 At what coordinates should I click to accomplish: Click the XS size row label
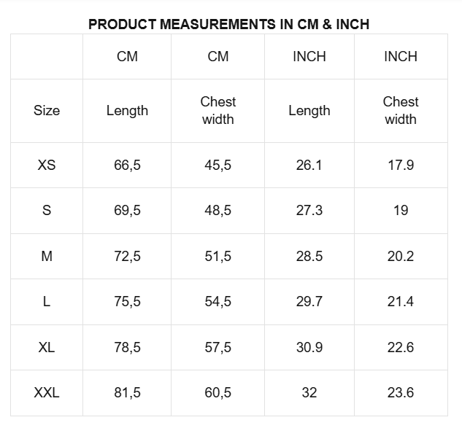[47, 166]
